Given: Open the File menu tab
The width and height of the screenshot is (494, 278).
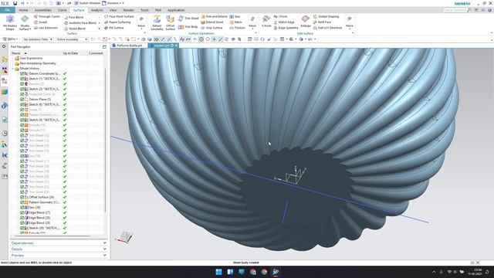Looking at the screenshot, I should pyautogui.click(x=7, y=10).
